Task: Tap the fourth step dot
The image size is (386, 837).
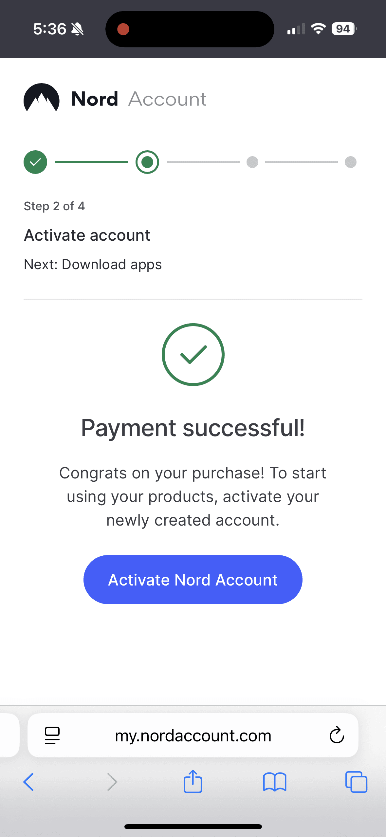Action: (350, 162)
